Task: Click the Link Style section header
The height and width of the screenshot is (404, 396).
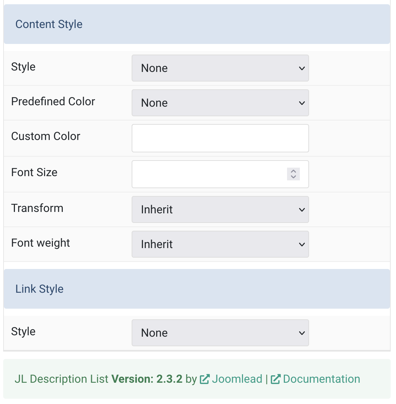Action: [x=39, y=289]
